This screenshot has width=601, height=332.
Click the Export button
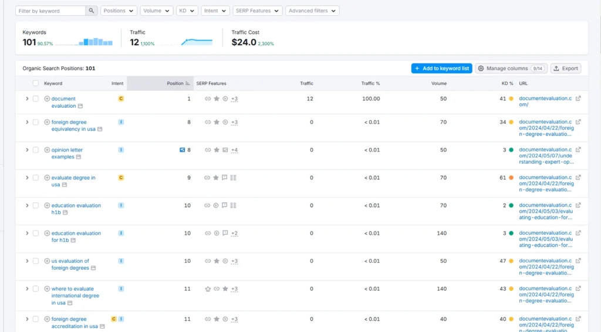click(x=566, y=68)
